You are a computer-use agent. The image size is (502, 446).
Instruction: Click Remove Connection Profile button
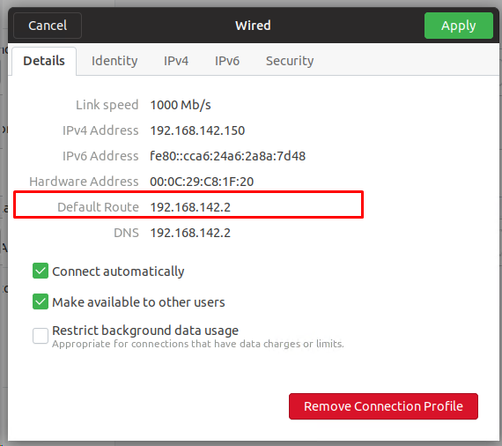(383, 406)
